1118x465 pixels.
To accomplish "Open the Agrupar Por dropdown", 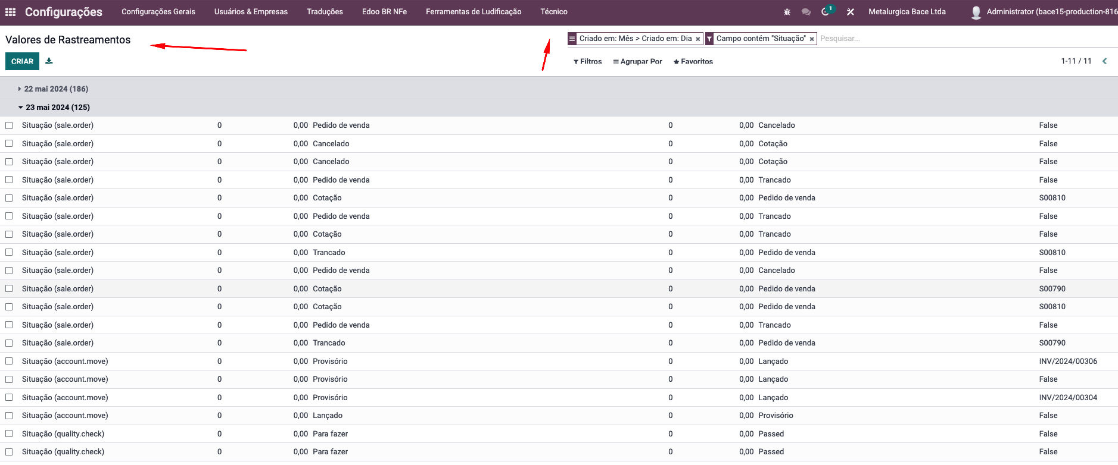I will point(637,61).
